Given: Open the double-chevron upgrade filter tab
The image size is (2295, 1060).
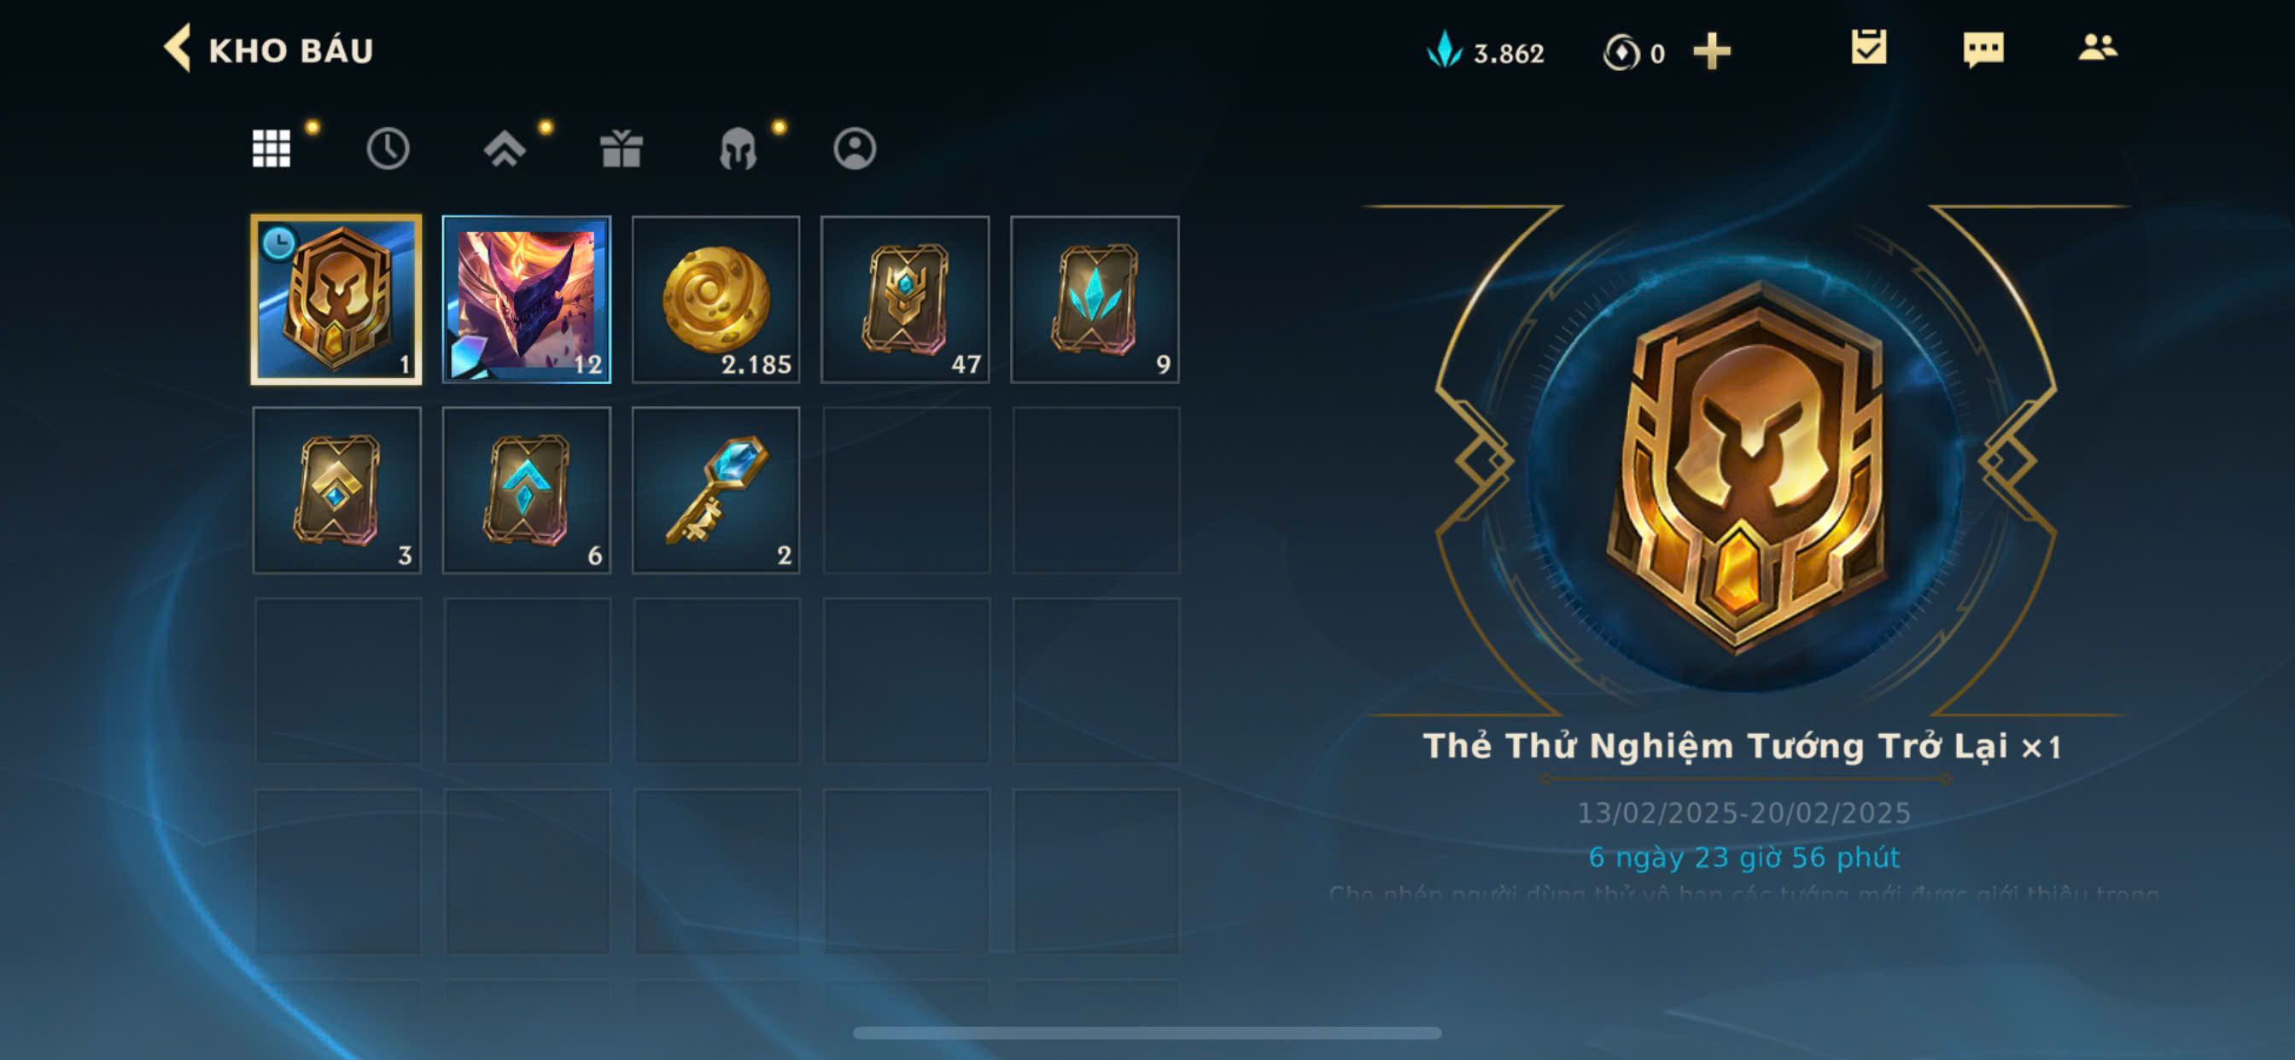Looking at the screenshot, I should (505, 148).
